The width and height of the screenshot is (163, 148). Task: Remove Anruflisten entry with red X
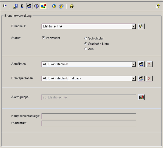(x=150, y=64)
